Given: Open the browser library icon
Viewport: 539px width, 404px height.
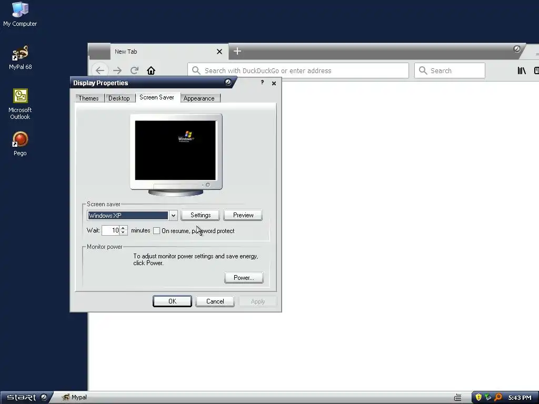Looking at the screenshot, I should coord(522,70).
